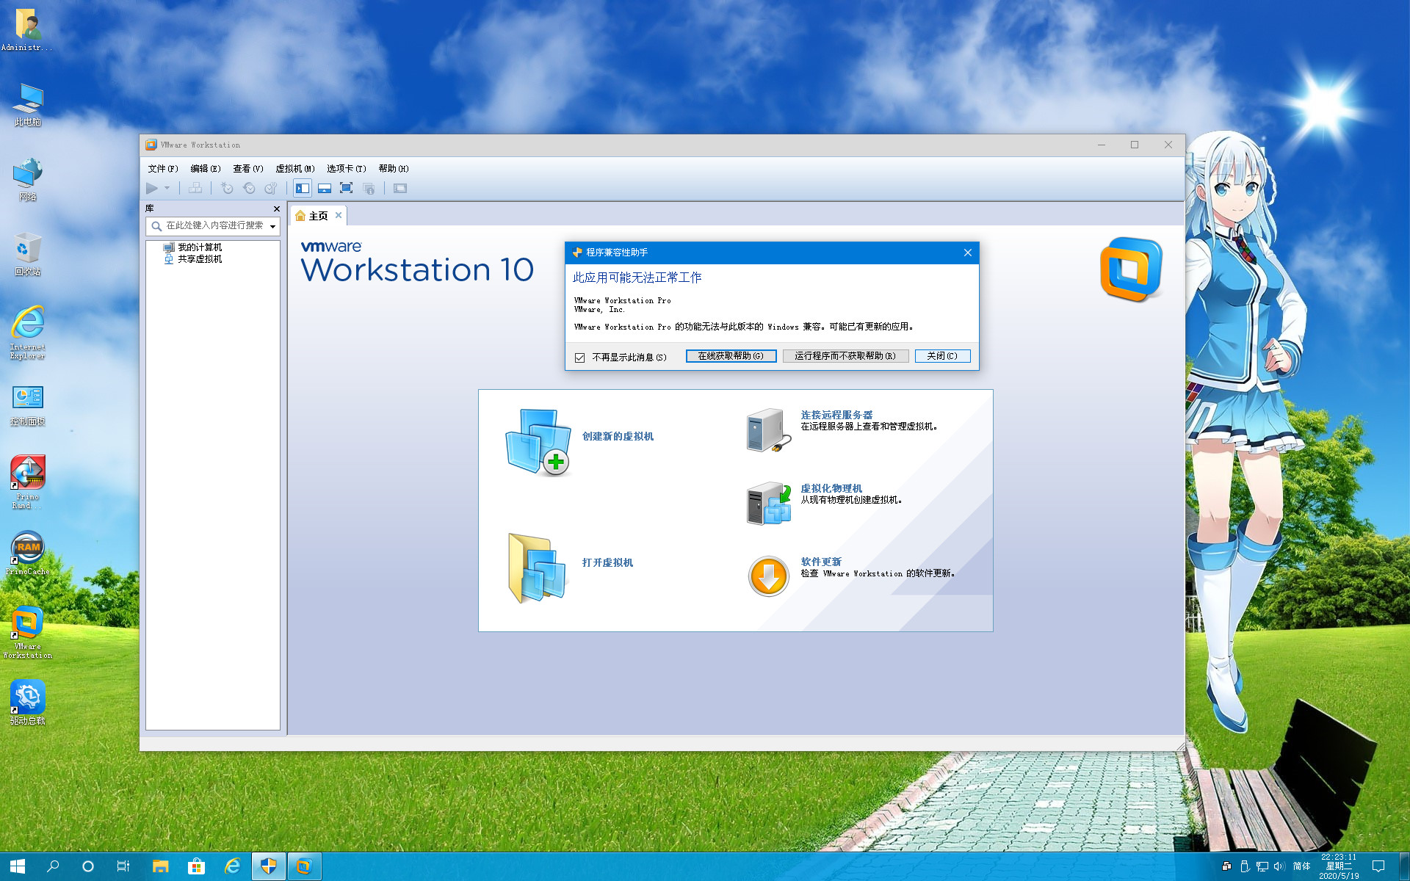The width and height of the screenshot is (1410, 881).
Task: Click the Cortana circle taskbar icon
Action: 88,866
